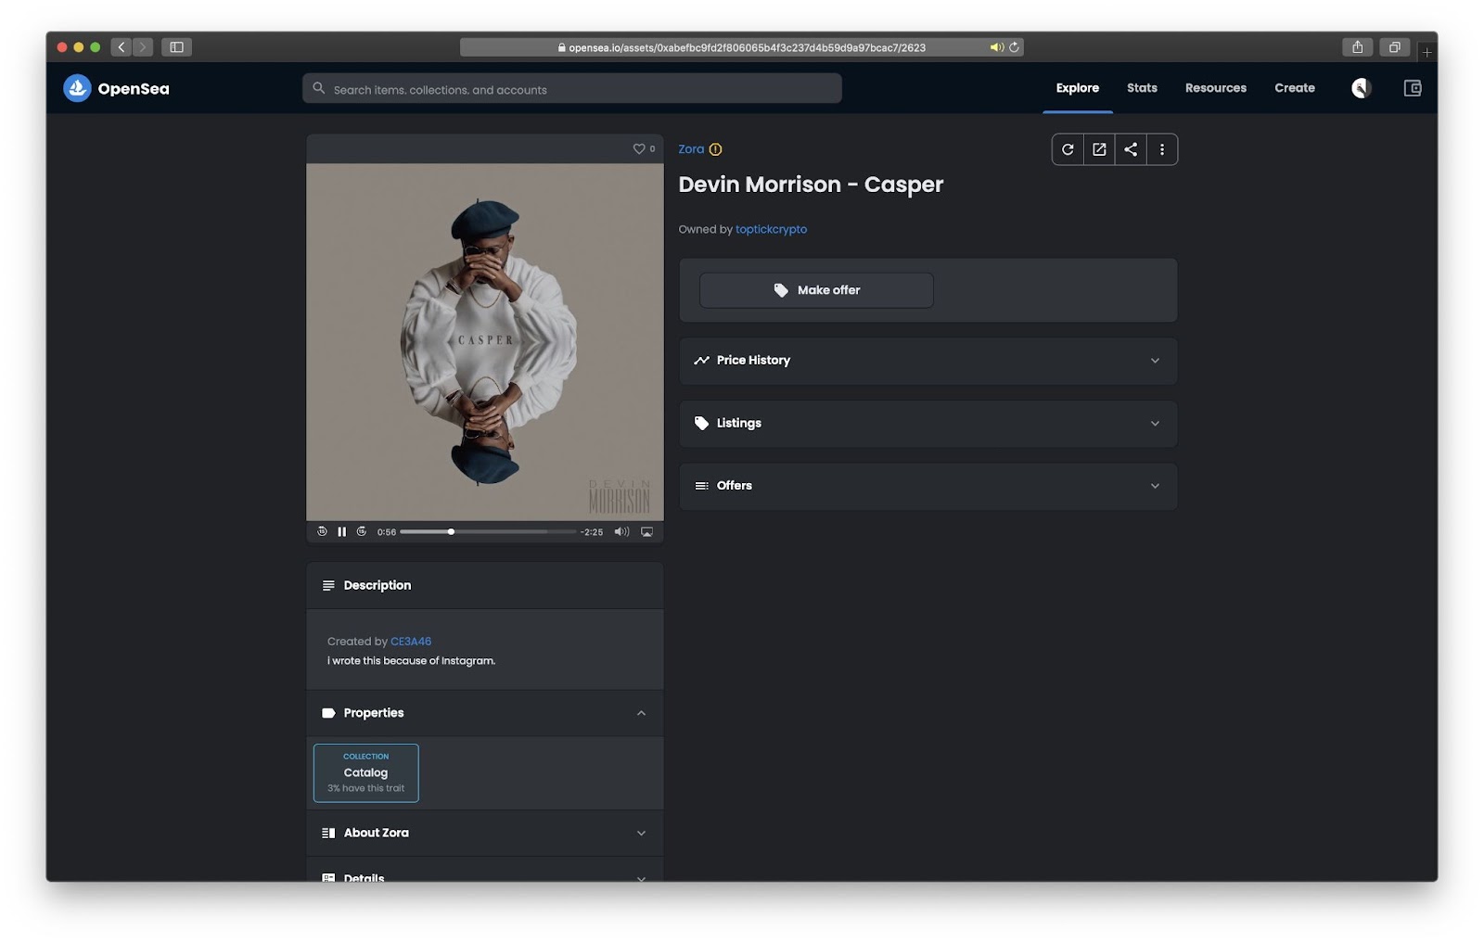Click the 'Devin Morrison - Casper' title

(x=811, y=185)
